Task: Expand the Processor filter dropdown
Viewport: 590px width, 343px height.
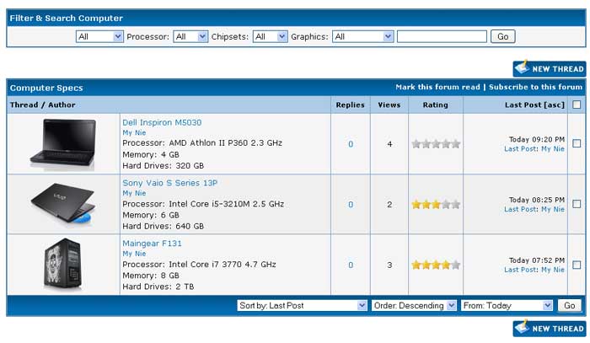Action: (x=191, y=37)
